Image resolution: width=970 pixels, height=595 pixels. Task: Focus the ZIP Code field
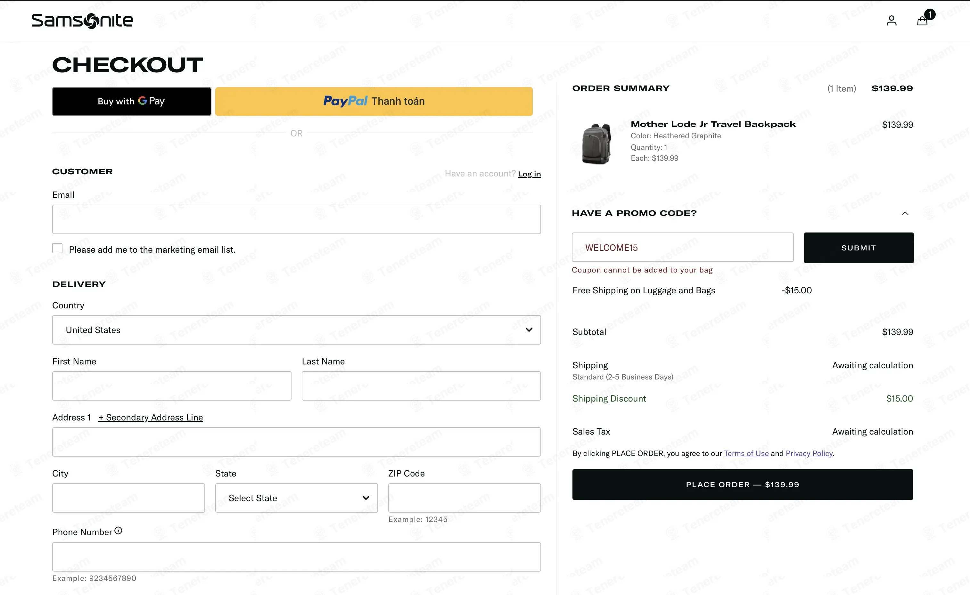pyautogui.click(x=464, y=498)
